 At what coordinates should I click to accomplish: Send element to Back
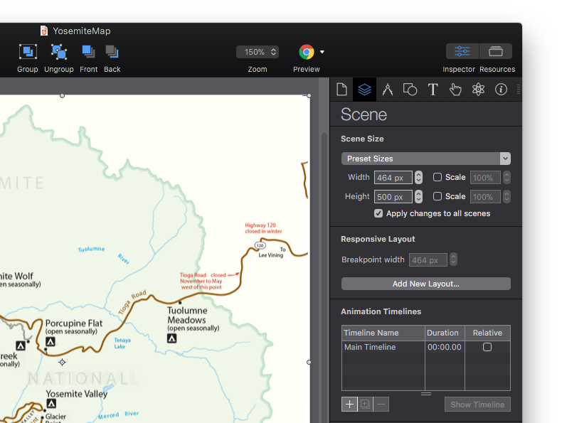pos(112,52)
